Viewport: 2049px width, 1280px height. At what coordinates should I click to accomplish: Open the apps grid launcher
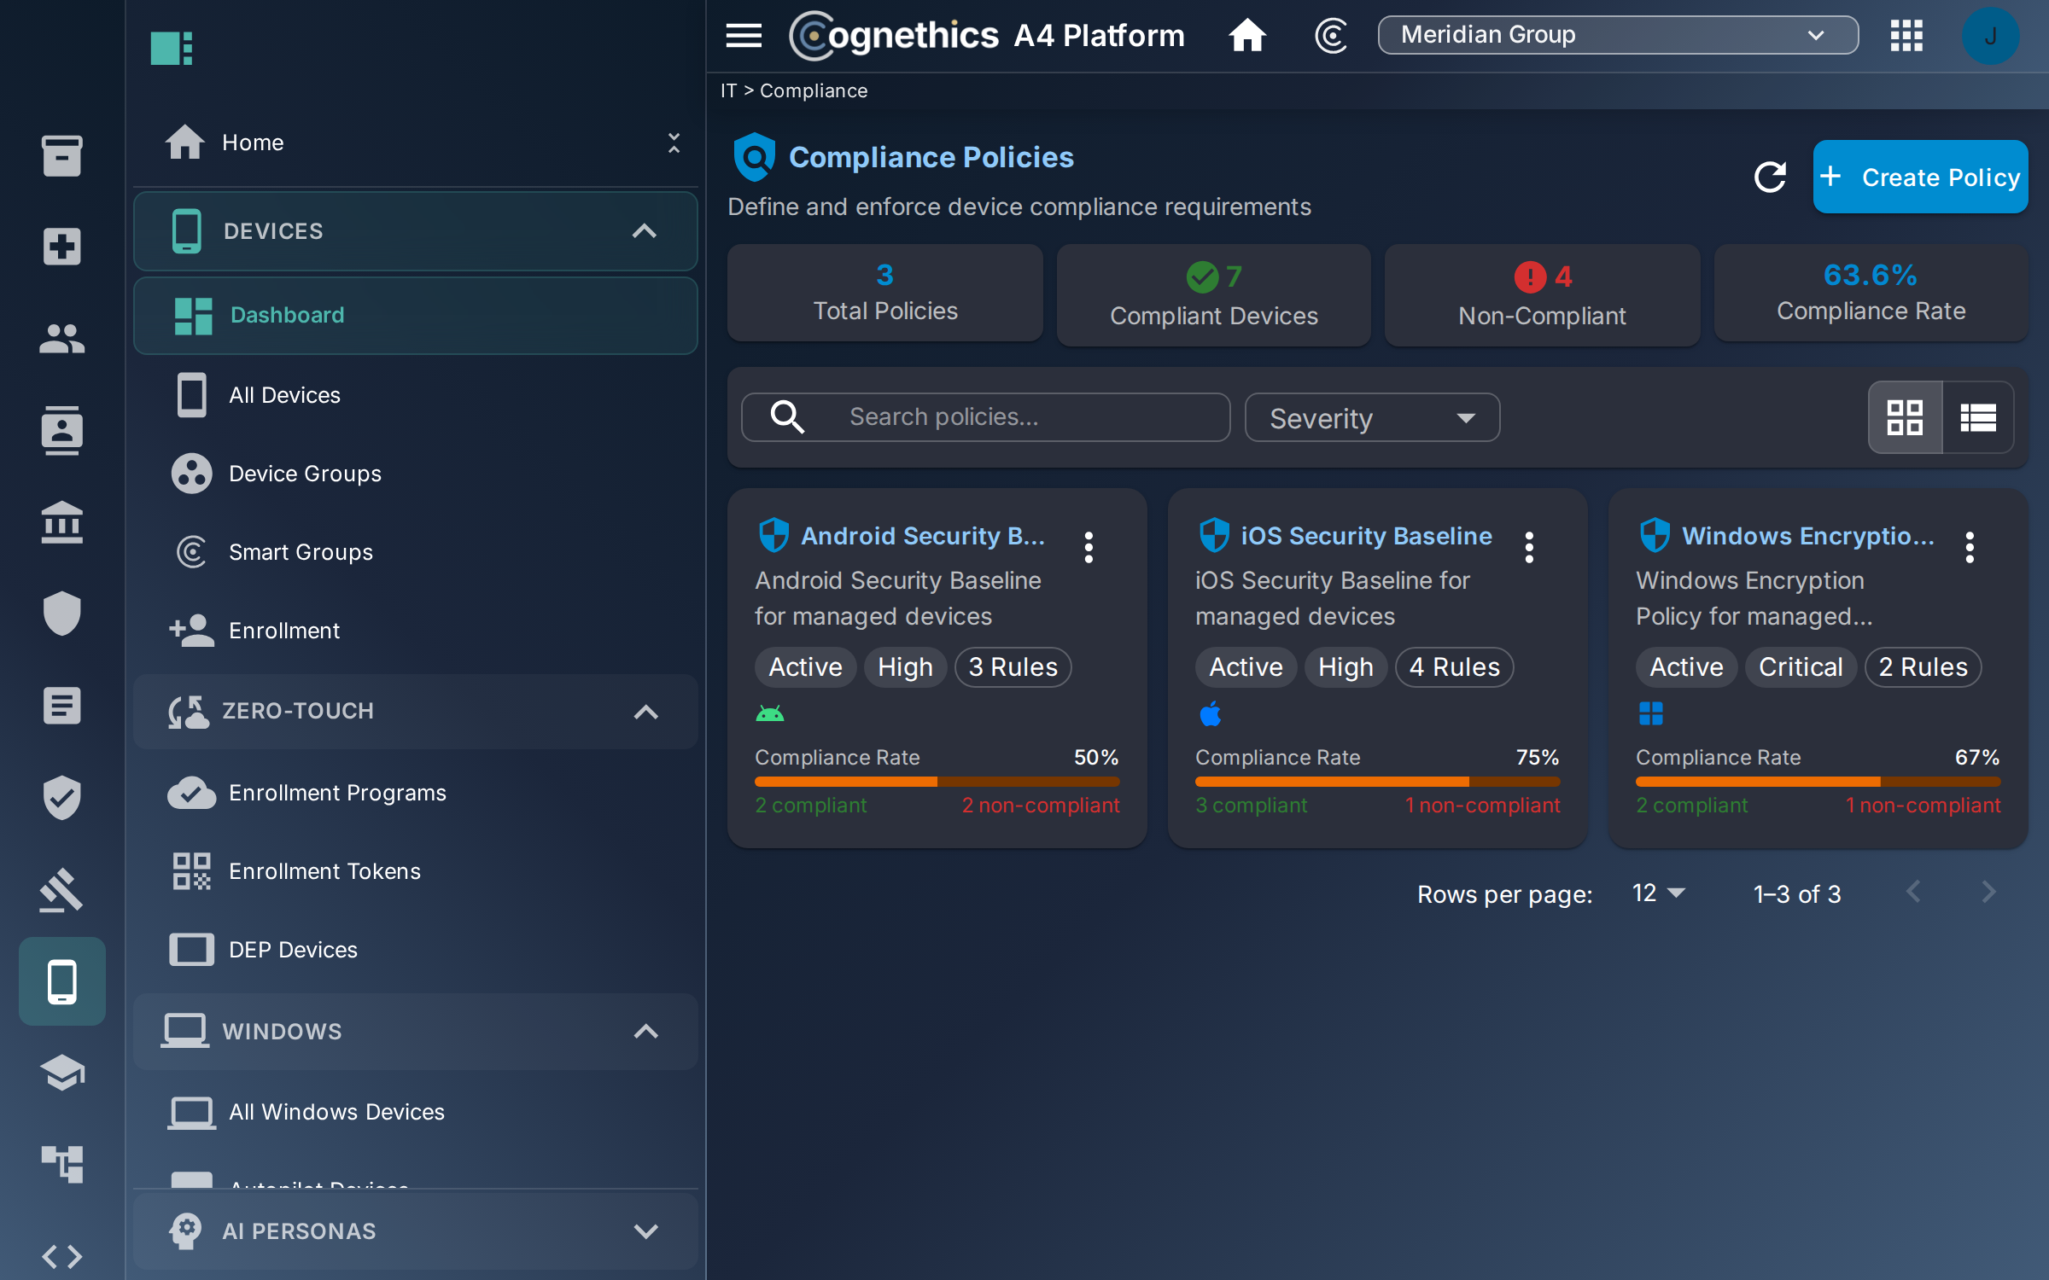[1906, 36]
